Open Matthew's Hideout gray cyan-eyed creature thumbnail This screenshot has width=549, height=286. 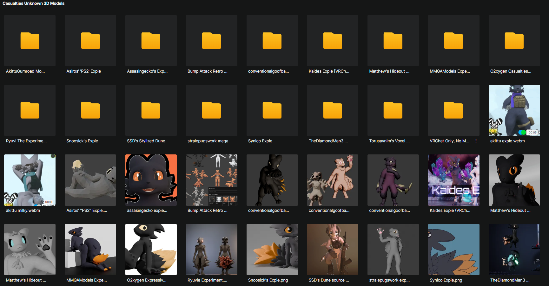coord(30,250)
